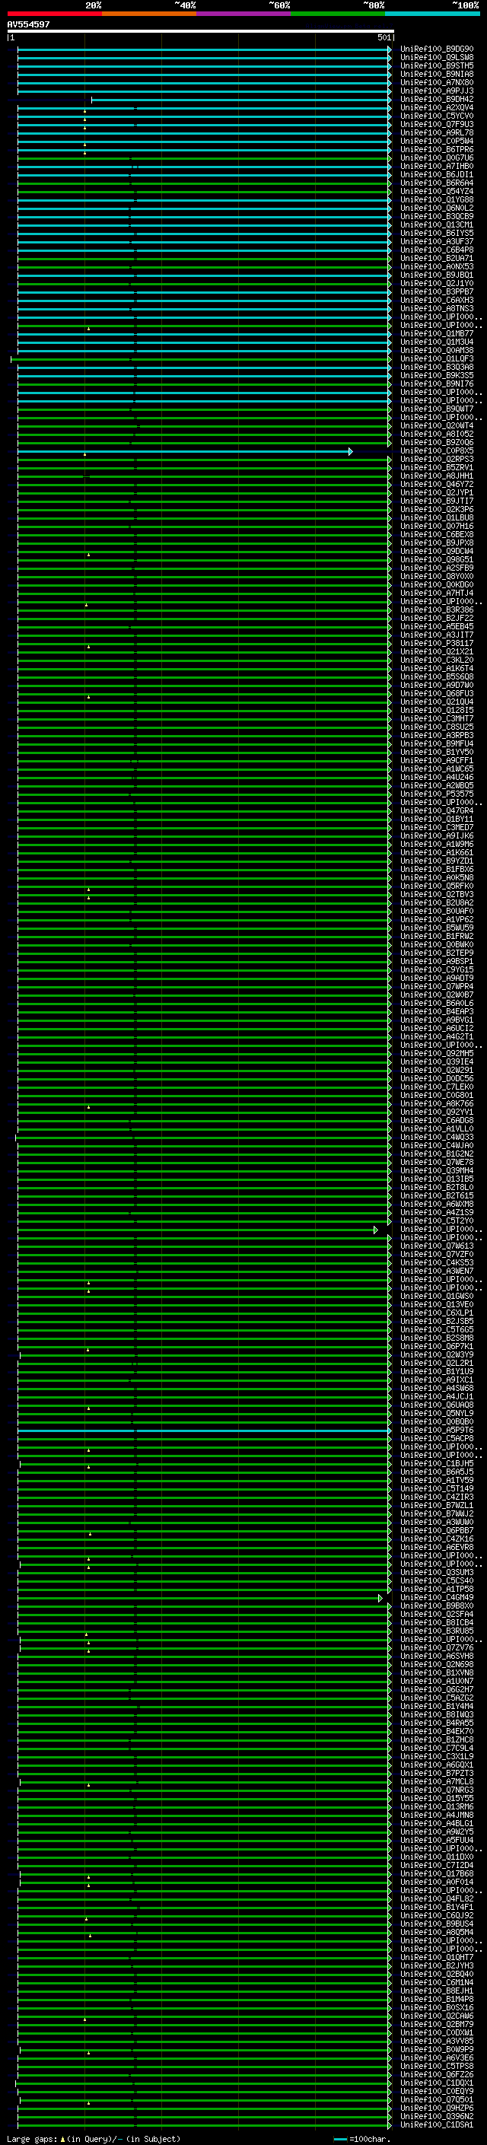Select label UniRef100_A7HTJ4
Viewport: 487px width, 2145px height.
pyautogui.click(x=437, y=594)
